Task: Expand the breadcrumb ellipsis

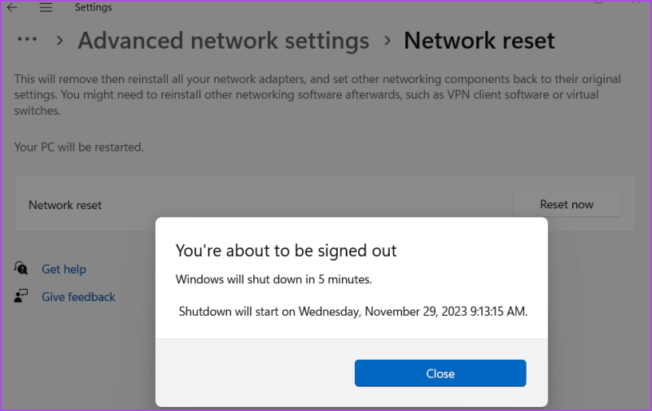Action: pyautogui.click(x=28, y=40)
